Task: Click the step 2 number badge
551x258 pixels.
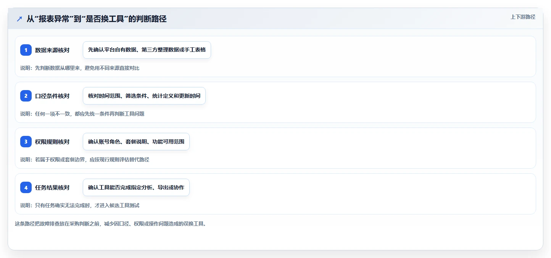Action: coord(26,96)
